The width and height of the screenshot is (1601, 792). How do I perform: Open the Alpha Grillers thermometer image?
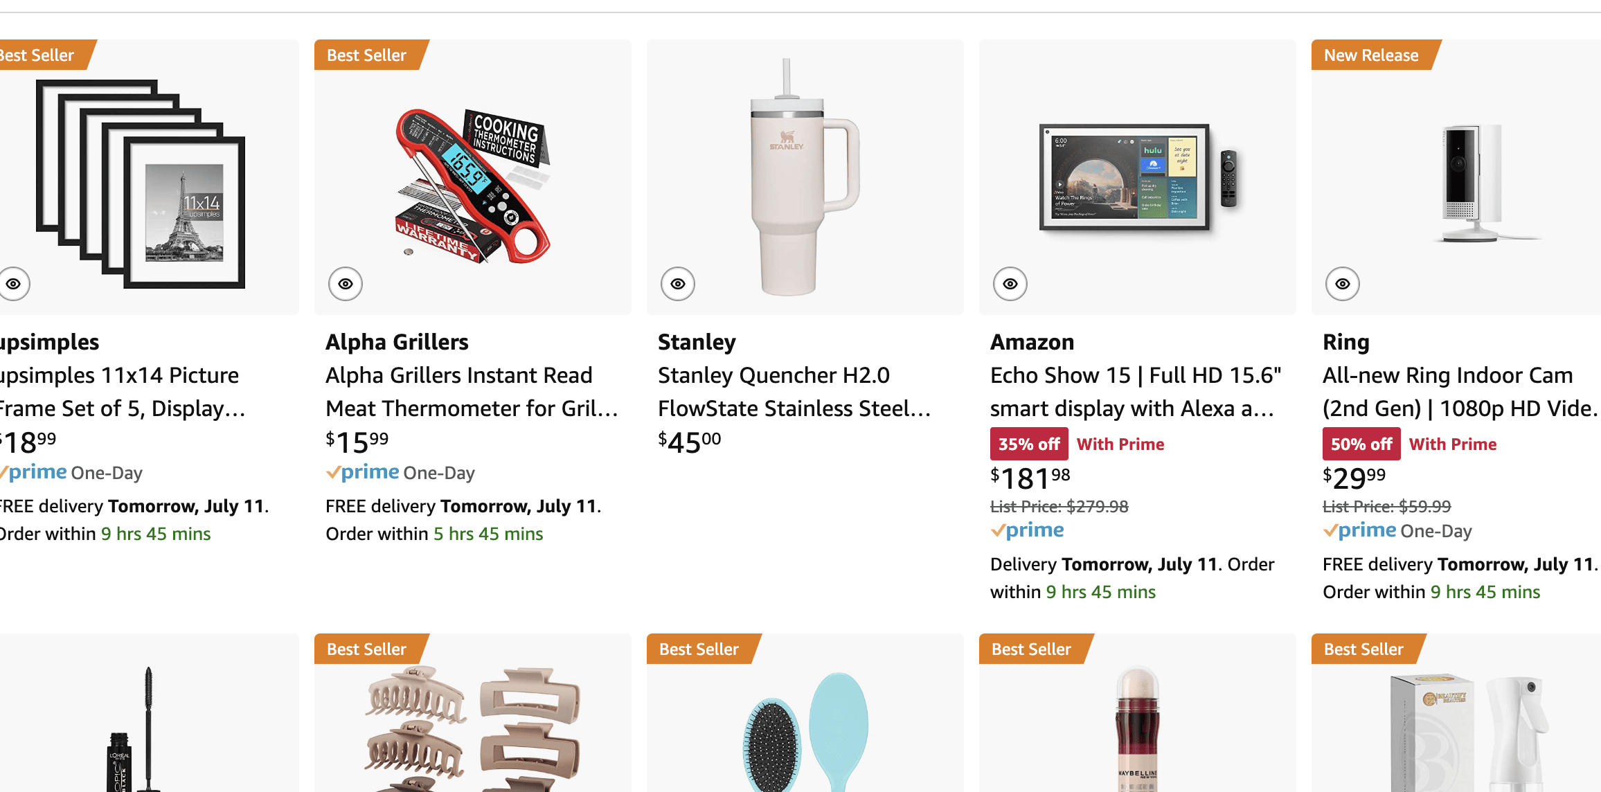[472, 184]
